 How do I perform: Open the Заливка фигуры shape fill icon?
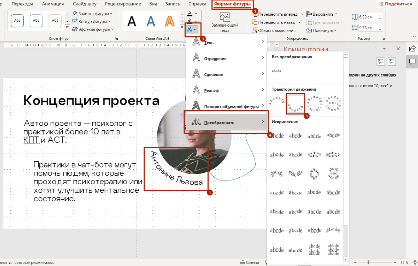tap(75, 14)
